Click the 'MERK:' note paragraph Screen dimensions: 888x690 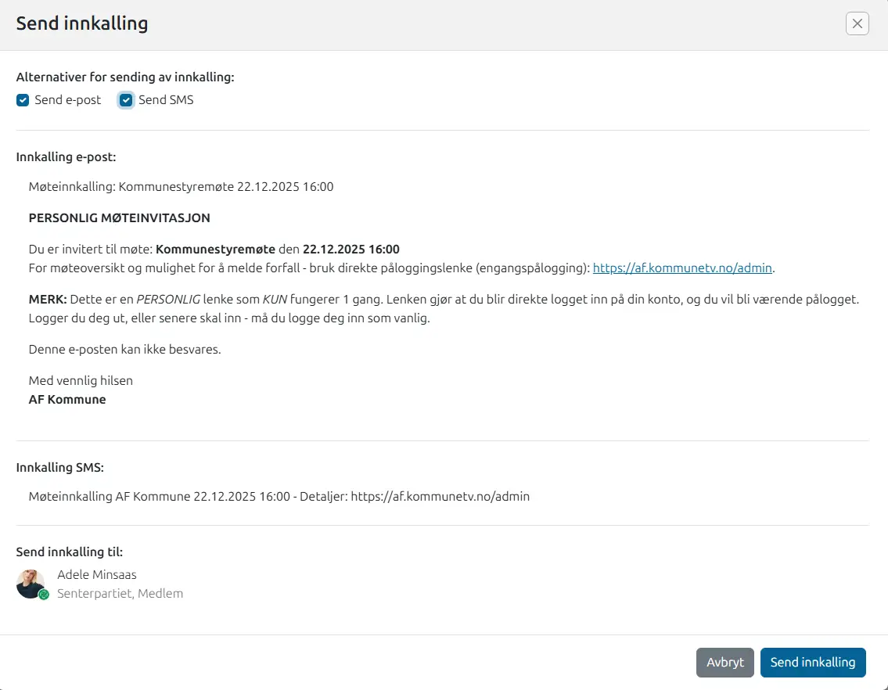[444, 309]
